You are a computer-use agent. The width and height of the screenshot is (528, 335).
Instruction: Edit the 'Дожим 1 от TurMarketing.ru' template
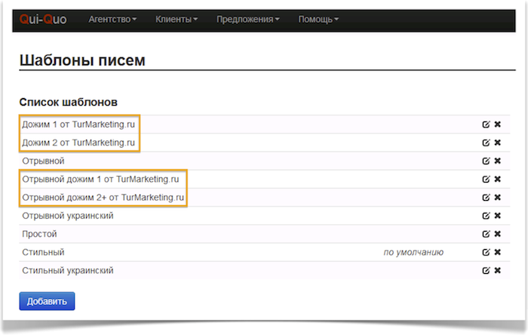(x=486, y=124)
